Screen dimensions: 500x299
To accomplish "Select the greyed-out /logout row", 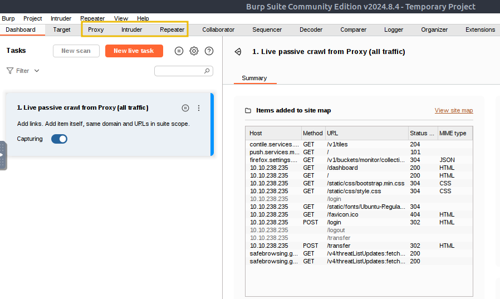I will 359,230.
